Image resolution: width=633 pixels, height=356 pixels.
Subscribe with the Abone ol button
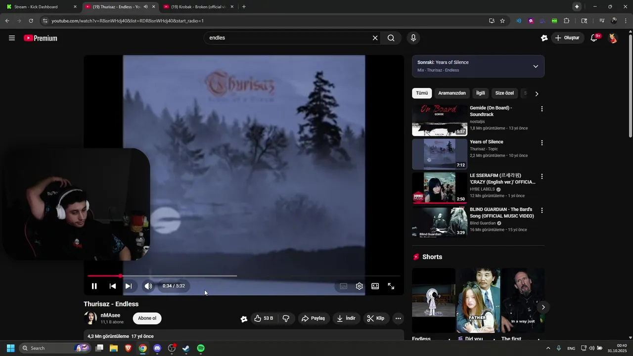[147, 318]
